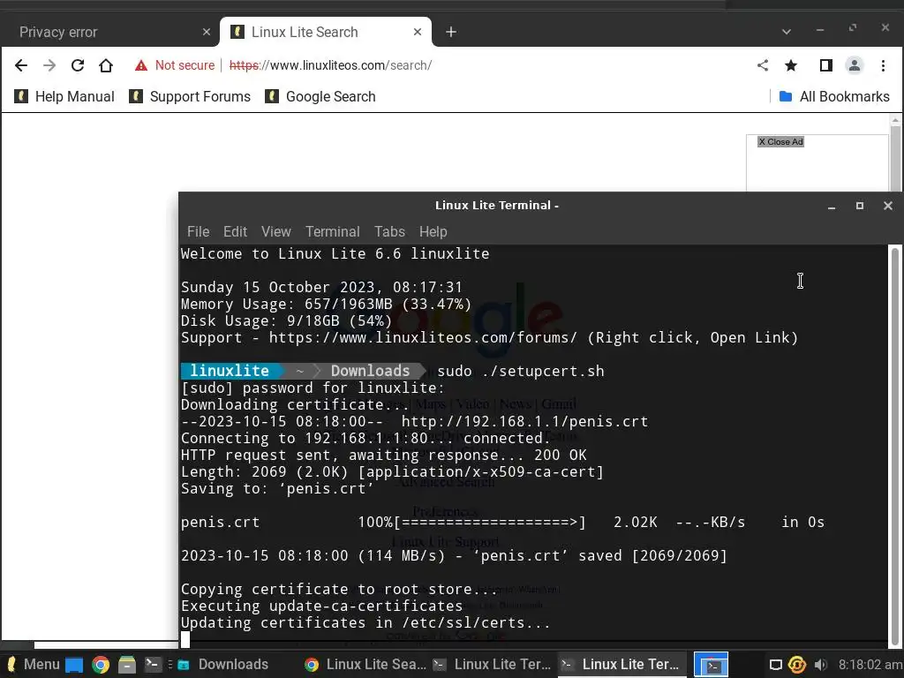Click 'sudo ./setupcert.sh' command text
904x678 pixels.
pyautogui.click(x=521, y=371)
